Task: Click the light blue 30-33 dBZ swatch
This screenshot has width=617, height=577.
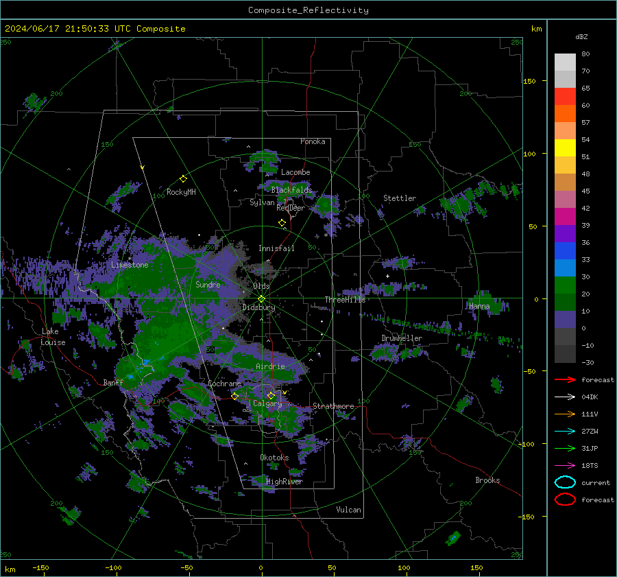Action: [x=565, y=268]
